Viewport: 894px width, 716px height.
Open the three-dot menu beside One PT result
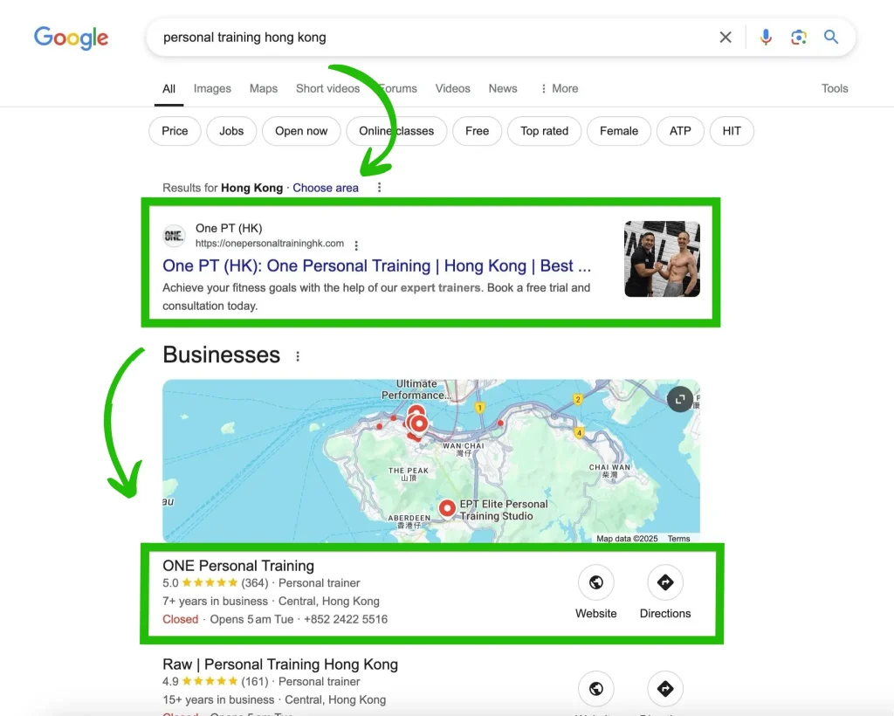[356, 245]
